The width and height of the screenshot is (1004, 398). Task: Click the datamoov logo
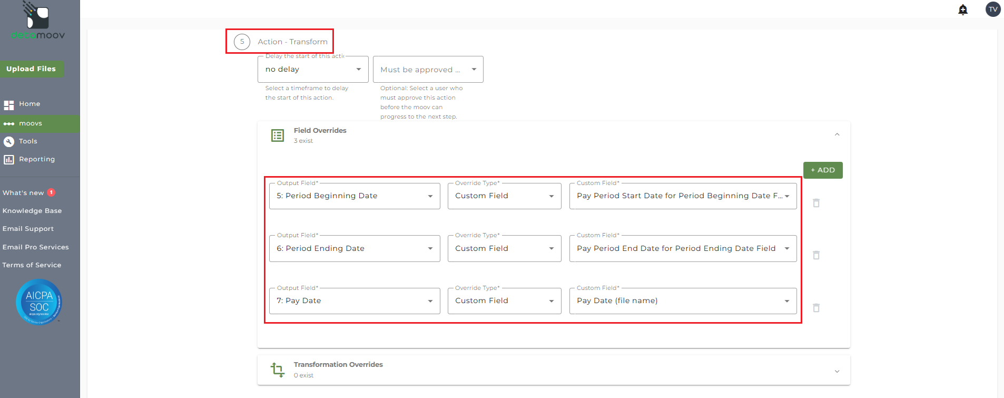pyautogui.click(x=38, y=21)
